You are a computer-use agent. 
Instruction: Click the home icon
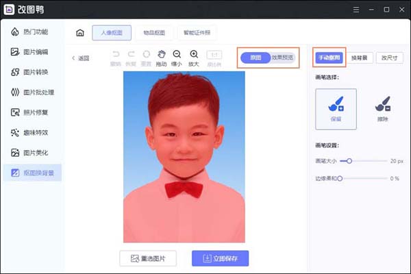coord(80,32)
